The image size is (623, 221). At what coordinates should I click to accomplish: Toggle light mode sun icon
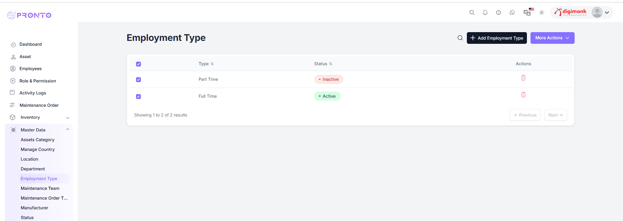pos(542,13)
